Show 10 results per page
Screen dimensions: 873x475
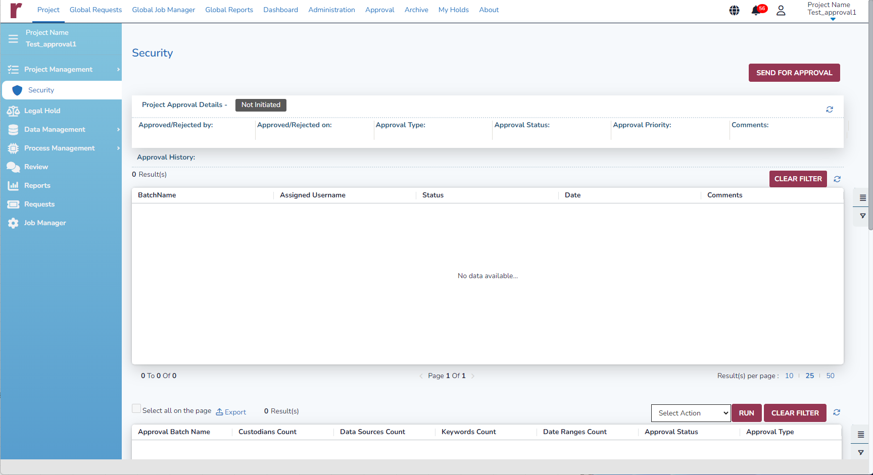coord(789,376)
